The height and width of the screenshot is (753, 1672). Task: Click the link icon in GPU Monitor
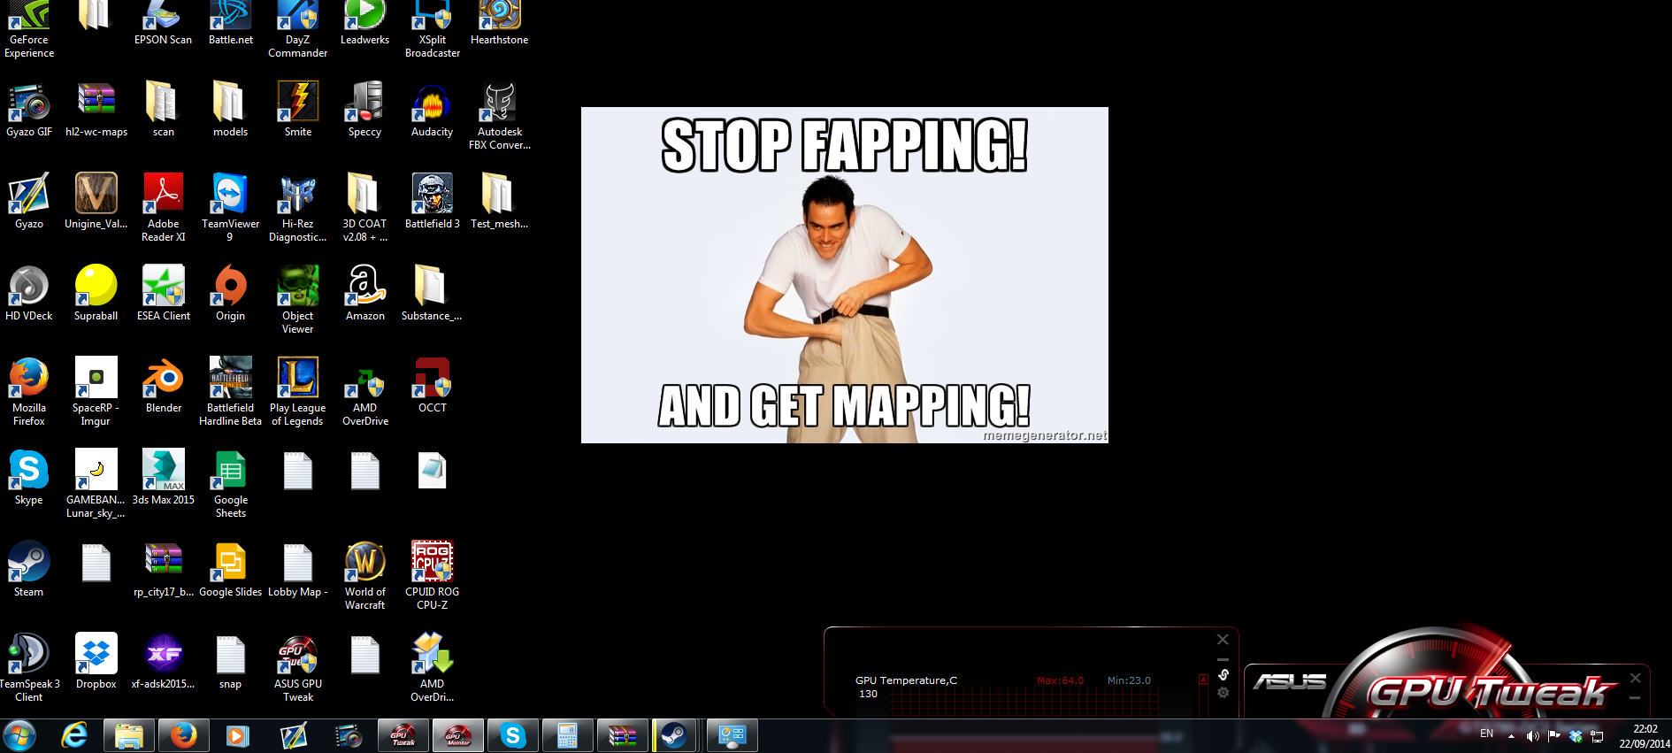(x=1223, y=675)
